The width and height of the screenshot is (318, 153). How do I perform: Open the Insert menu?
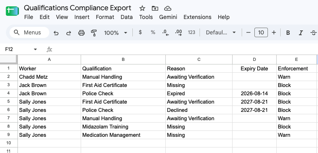[x=82, y=17]
